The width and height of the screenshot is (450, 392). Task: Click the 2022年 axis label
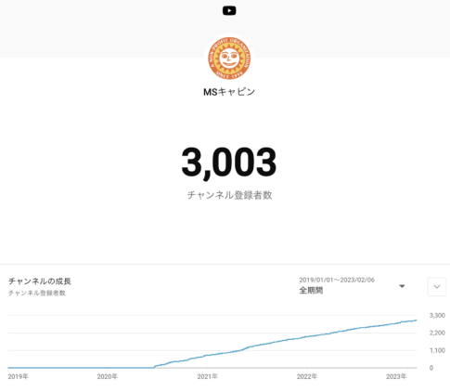307,376
